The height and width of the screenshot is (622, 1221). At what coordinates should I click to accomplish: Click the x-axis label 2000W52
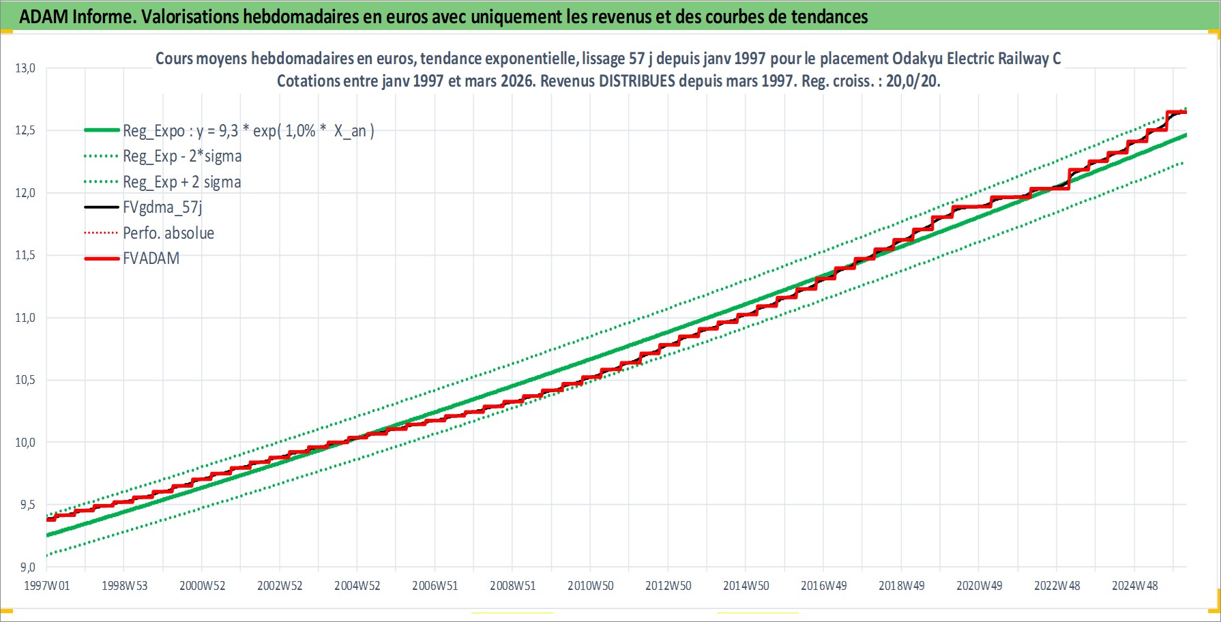203,586
